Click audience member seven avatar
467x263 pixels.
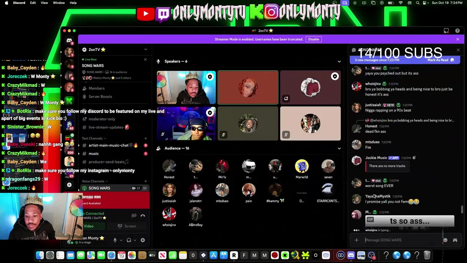point(328,166)
